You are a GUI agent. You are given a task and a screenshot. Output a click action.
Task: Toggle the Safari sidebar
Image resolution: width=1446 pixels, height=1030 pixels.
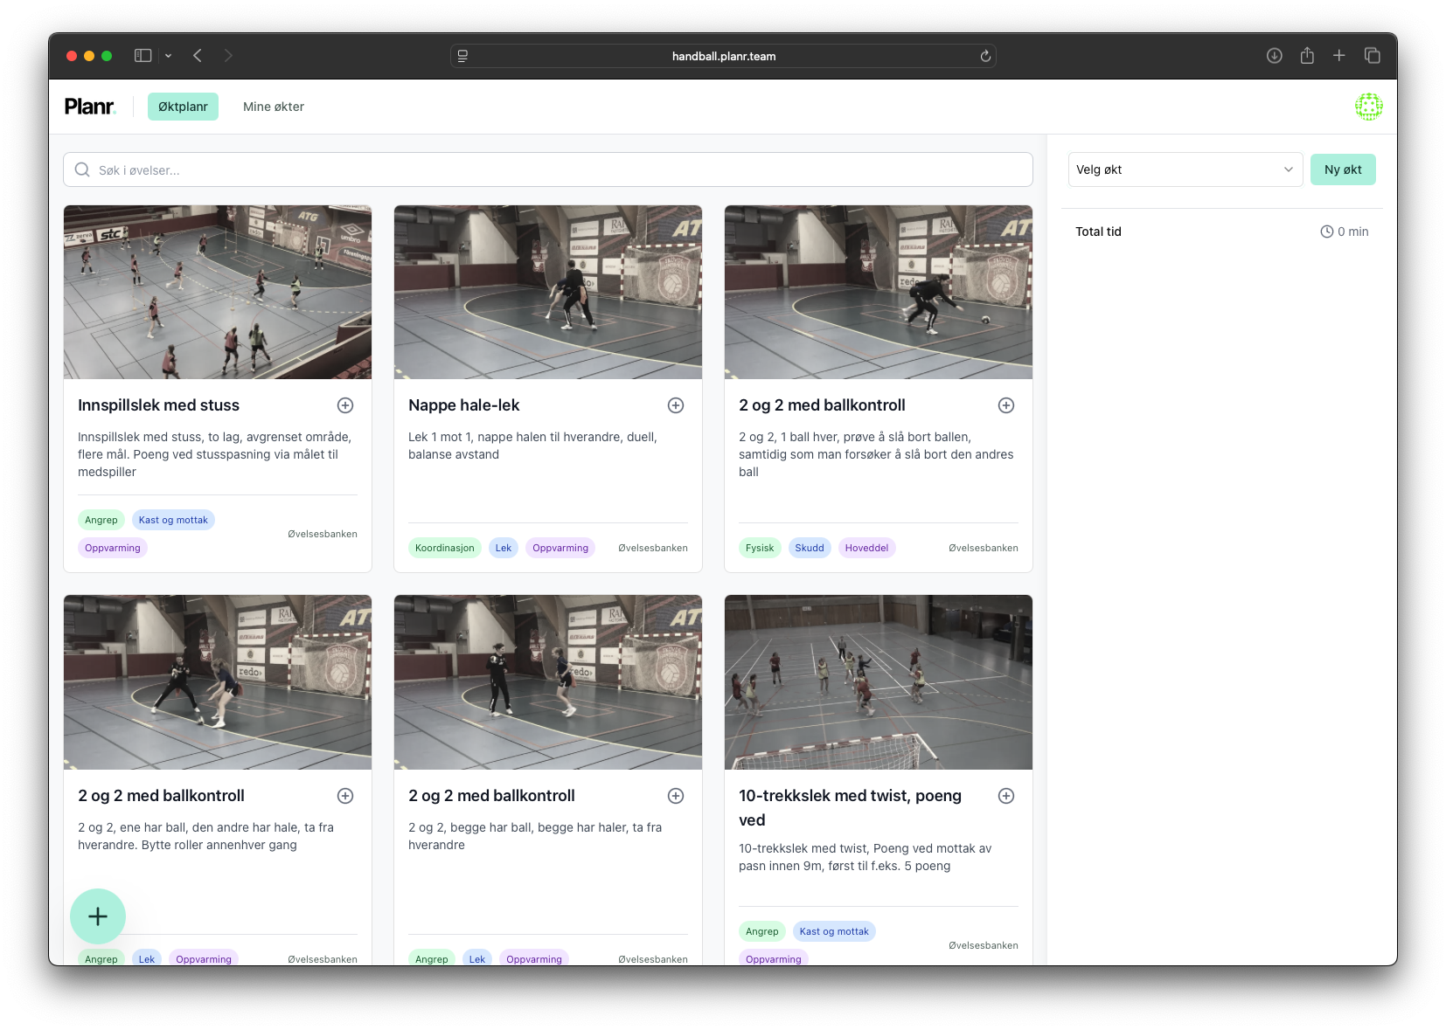(143, 56)
